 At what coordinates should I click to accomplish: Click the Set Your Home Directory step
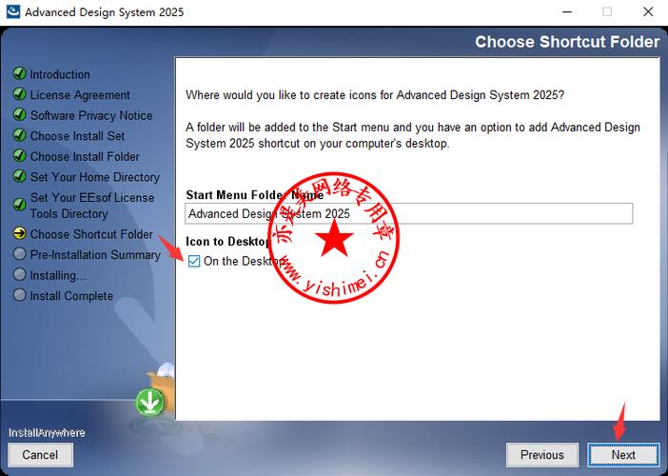(94, 177)
